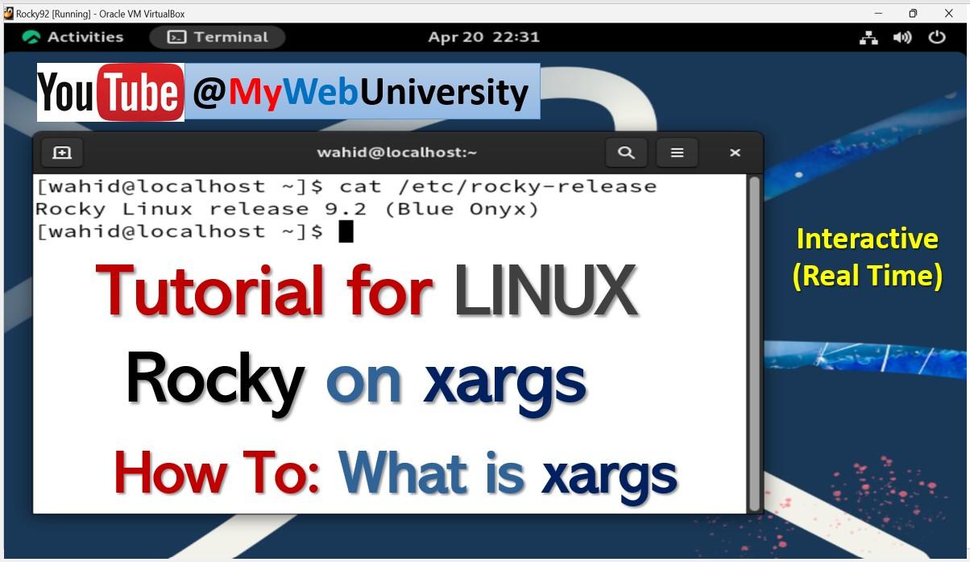Open the power menu icon
Viewport: 970px width, 562px height.
pos(936,37)
